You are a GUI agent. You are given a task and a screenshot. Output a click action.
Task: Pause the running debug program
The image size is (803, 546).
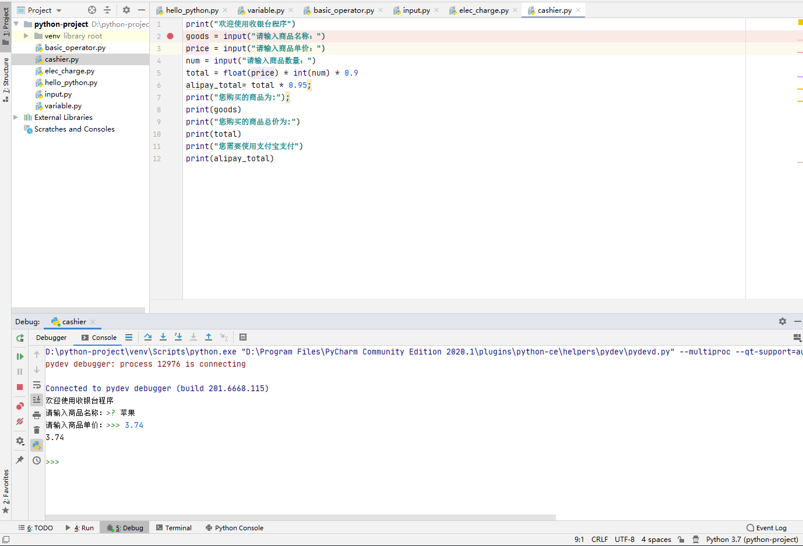(20, 371)
